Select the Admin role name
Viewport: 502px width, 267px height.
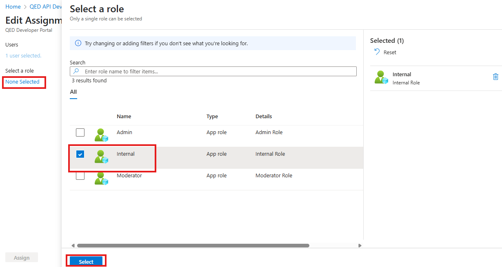point(124,132)
